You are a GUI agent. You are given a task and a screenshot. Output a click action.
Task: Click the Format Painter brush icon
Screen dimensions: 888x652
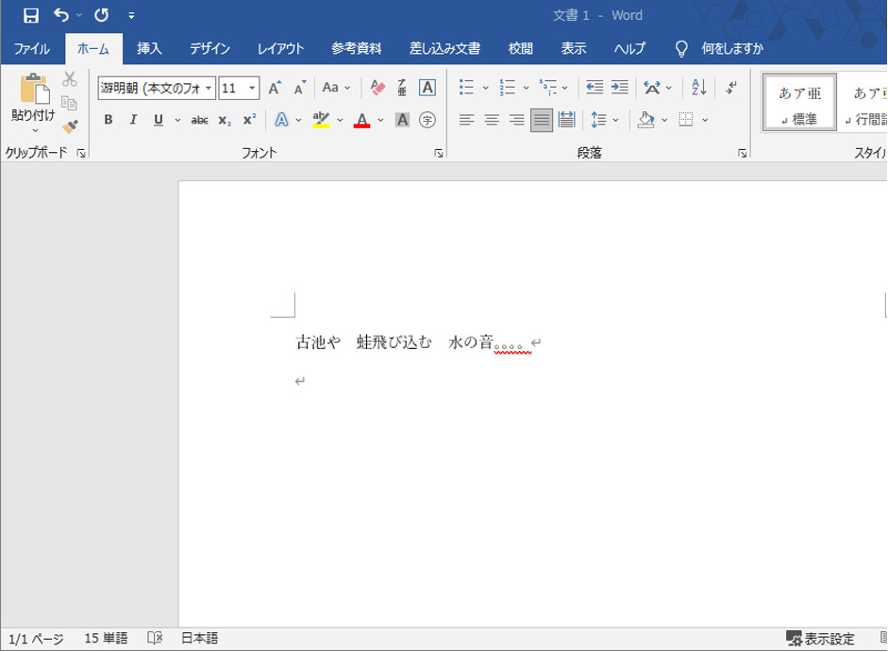tap(70, 126)
